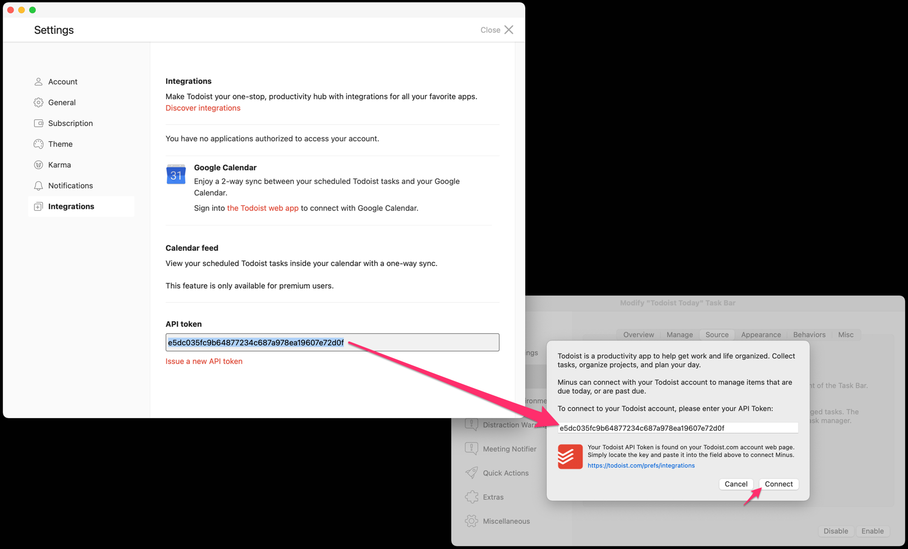Select Karma in the sidebar
The image size is (908, 549).
pos(81,165)
